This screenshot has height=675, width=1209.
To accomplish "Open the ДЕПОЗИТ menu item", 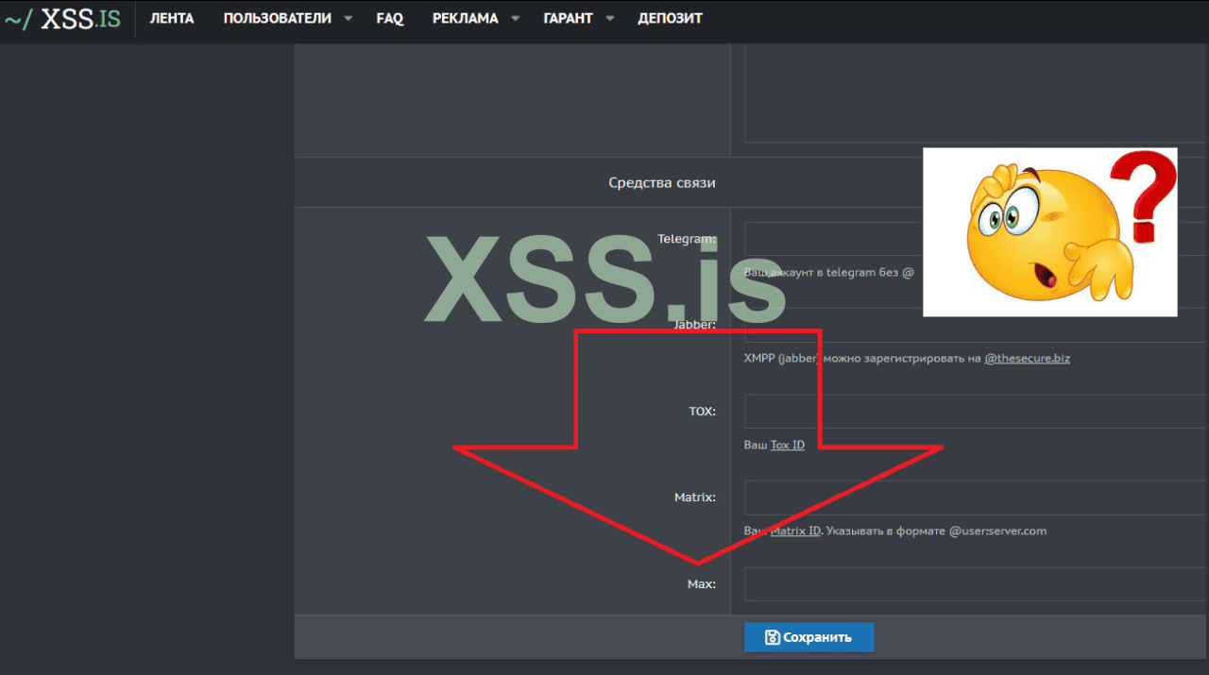I will click(670, 19).
